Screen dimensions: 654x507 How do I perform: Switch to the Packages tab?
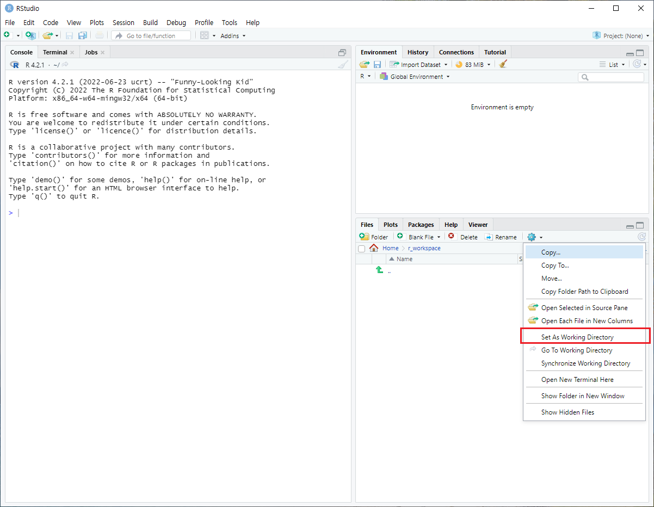421,225
